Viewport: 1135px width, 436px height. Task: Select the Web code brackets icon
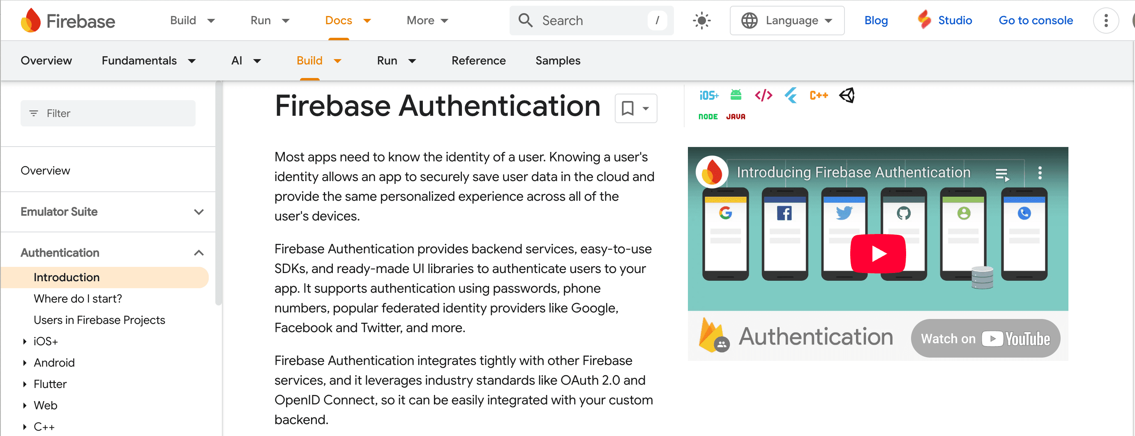click(x=763, y=95)
